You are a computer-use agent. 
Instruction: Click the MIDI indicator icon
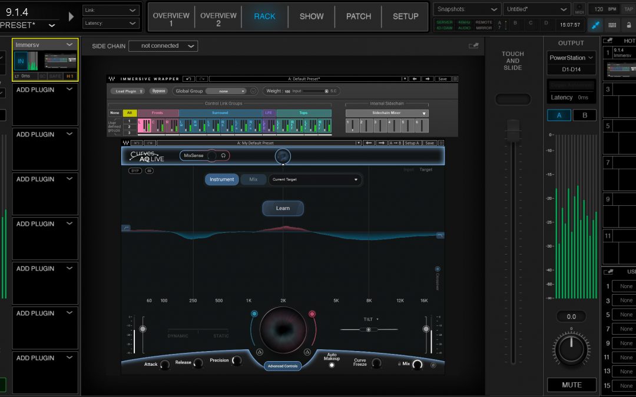click(579, 9)
